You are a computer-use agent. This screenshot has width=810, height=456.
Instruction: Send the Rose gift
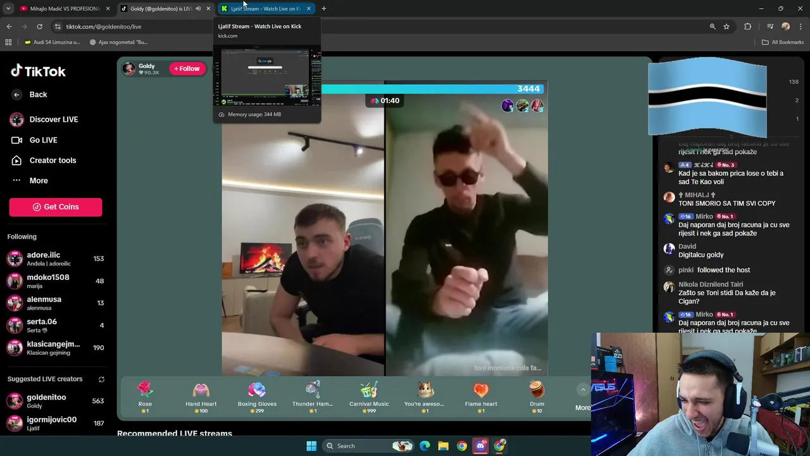point(145,397)
